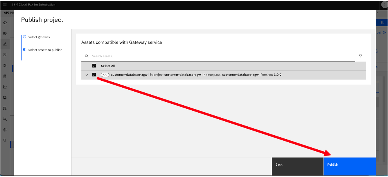Viewport: 388px width, 177px height.
Task: Click the Namespace: customer-database-agw text
Action: (x=231, y=75)
